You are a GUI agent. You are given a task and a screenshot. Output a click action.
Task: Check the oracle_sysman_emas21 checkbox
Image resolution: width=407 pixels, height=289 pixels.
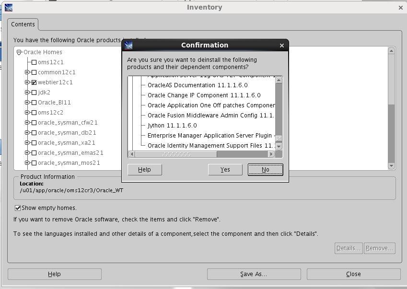tap(34, 153)
